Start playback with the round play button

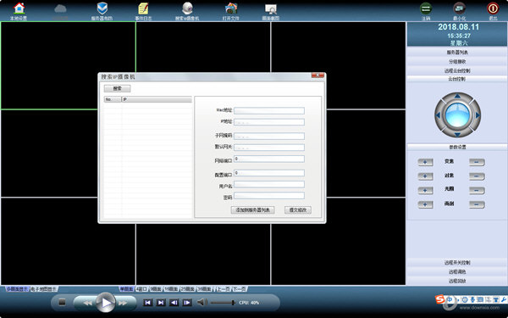106,303
